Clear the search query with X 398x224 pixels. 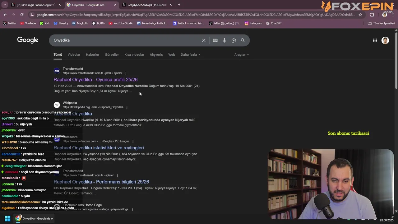[x=204, y=40]
